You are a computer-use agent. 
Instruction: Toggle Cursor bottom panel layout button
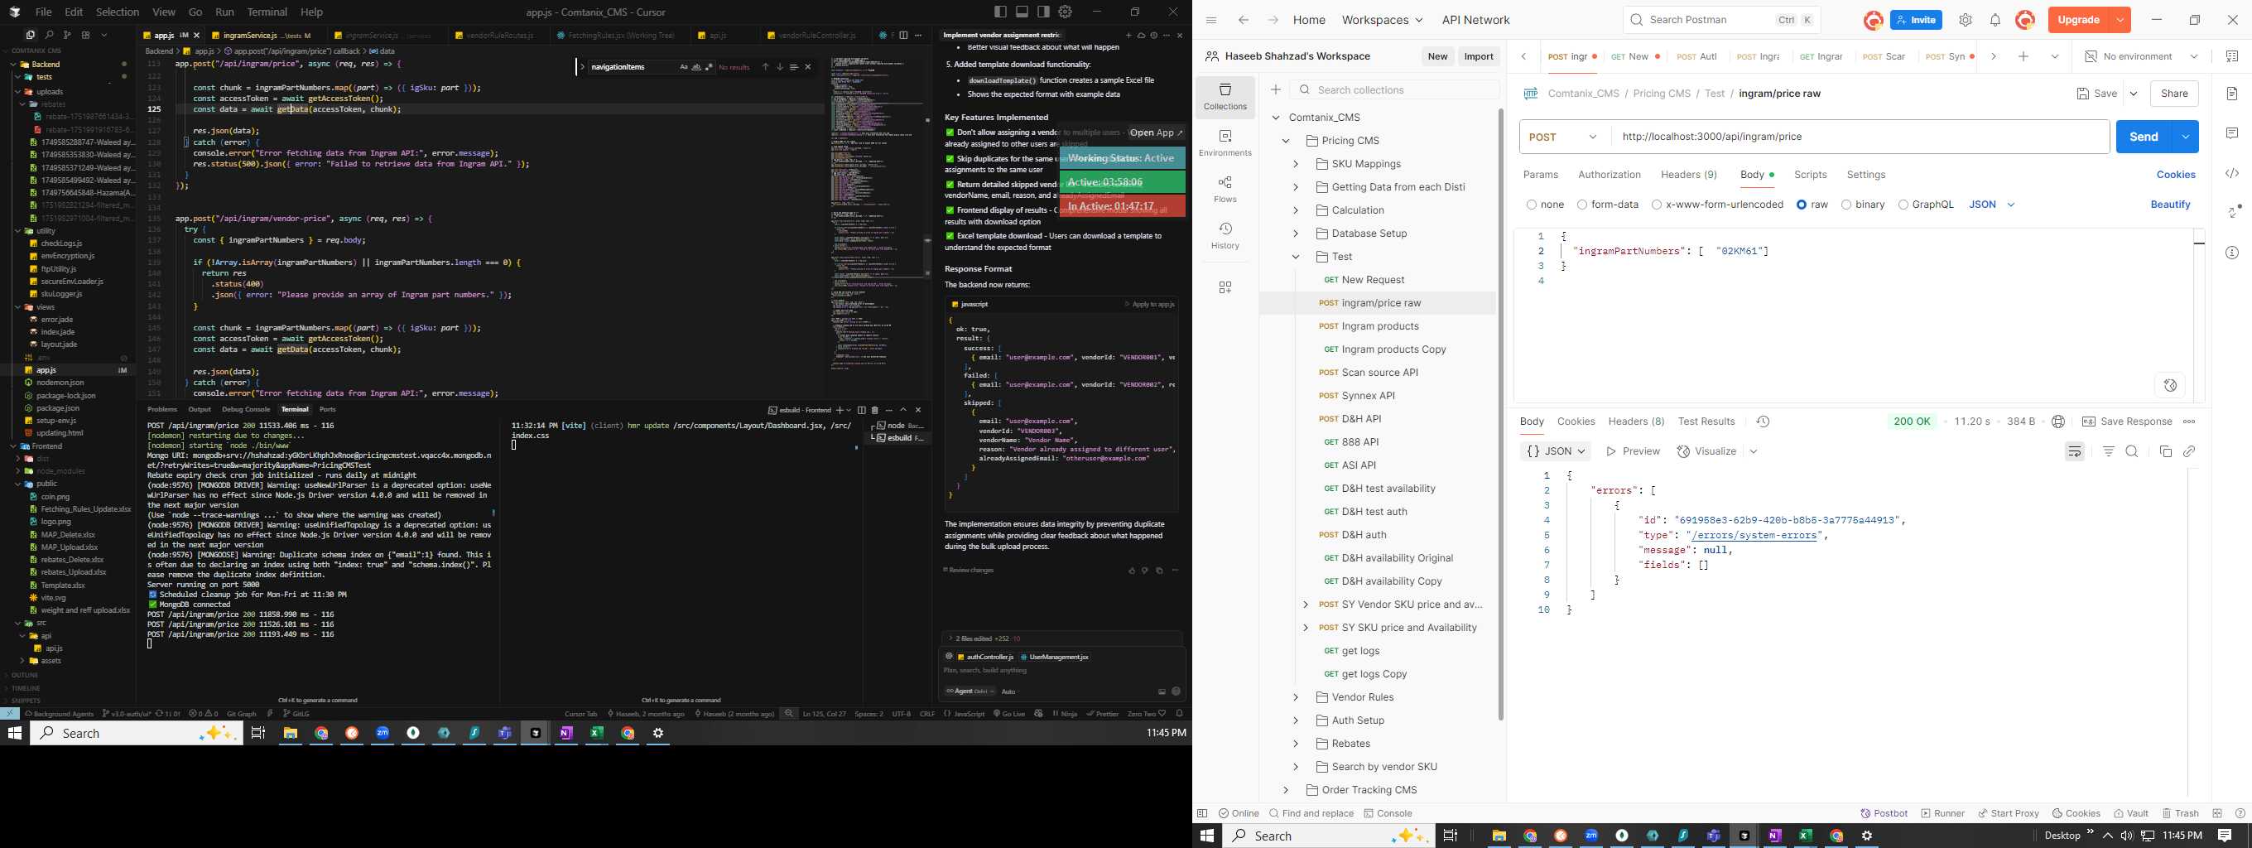[x=1022, y=12]
